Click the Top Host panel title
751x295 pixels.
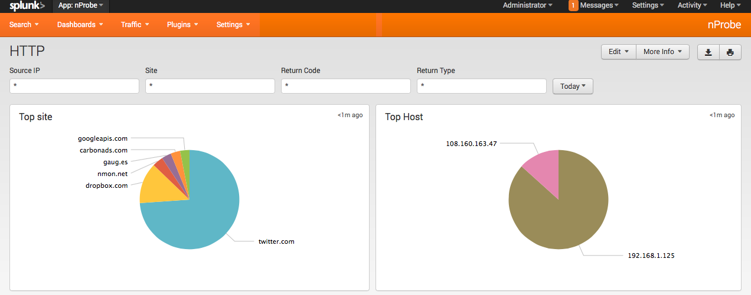(x=404, y=117)
